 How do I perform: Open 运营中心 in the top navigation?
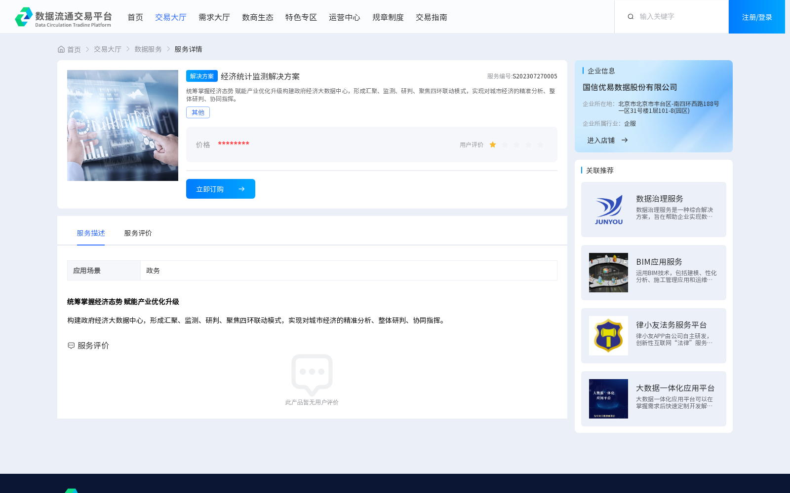[345, 17]
